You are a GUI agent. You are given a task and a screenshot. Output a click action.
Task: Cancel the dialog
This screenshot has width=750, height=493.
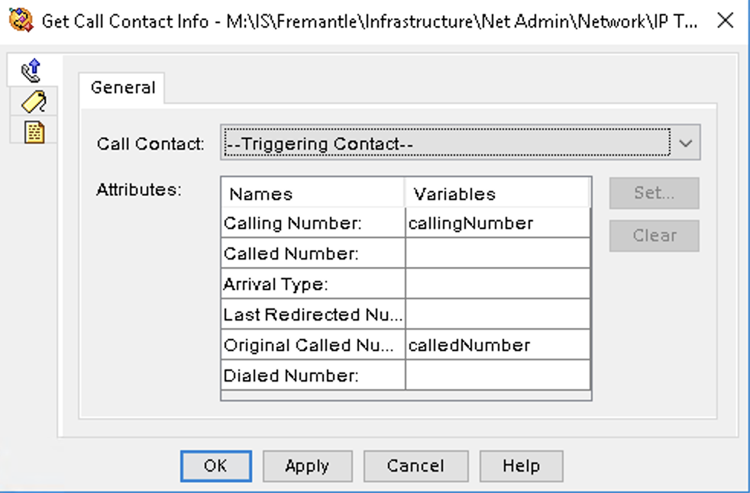pos(415,466)
